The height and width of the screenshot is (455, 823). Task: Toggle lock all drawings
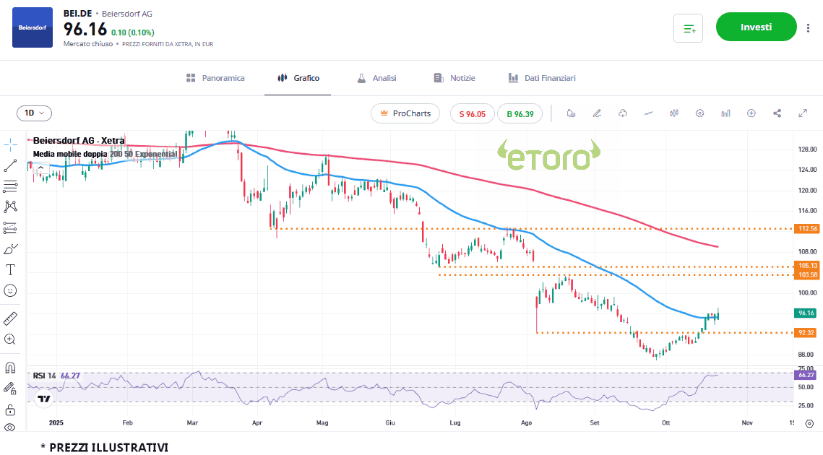[x=11, y=409]
